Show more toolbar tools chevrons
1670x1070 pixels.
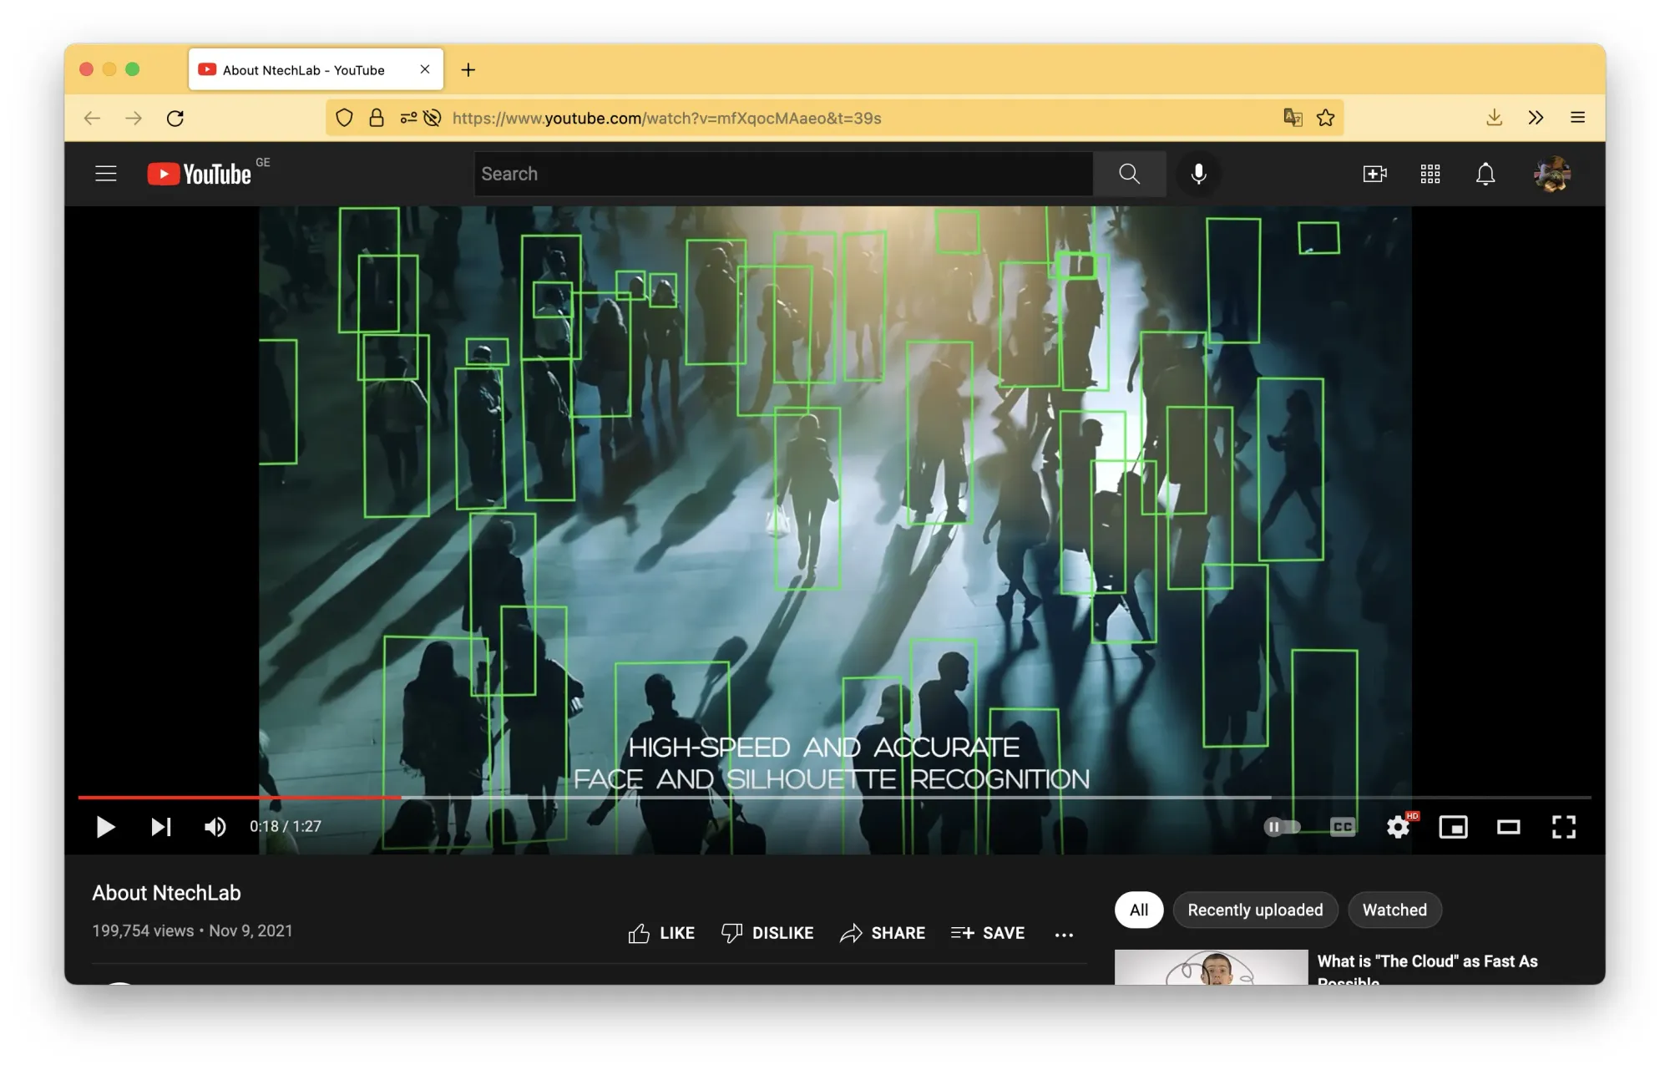tap(1536, 118)
